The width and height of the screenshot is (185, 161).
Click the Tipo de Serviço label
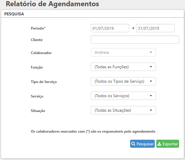click(44, 82)
